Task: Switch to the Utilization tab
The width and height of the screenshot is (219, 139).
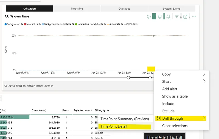Action: click(x=30, y=8)
